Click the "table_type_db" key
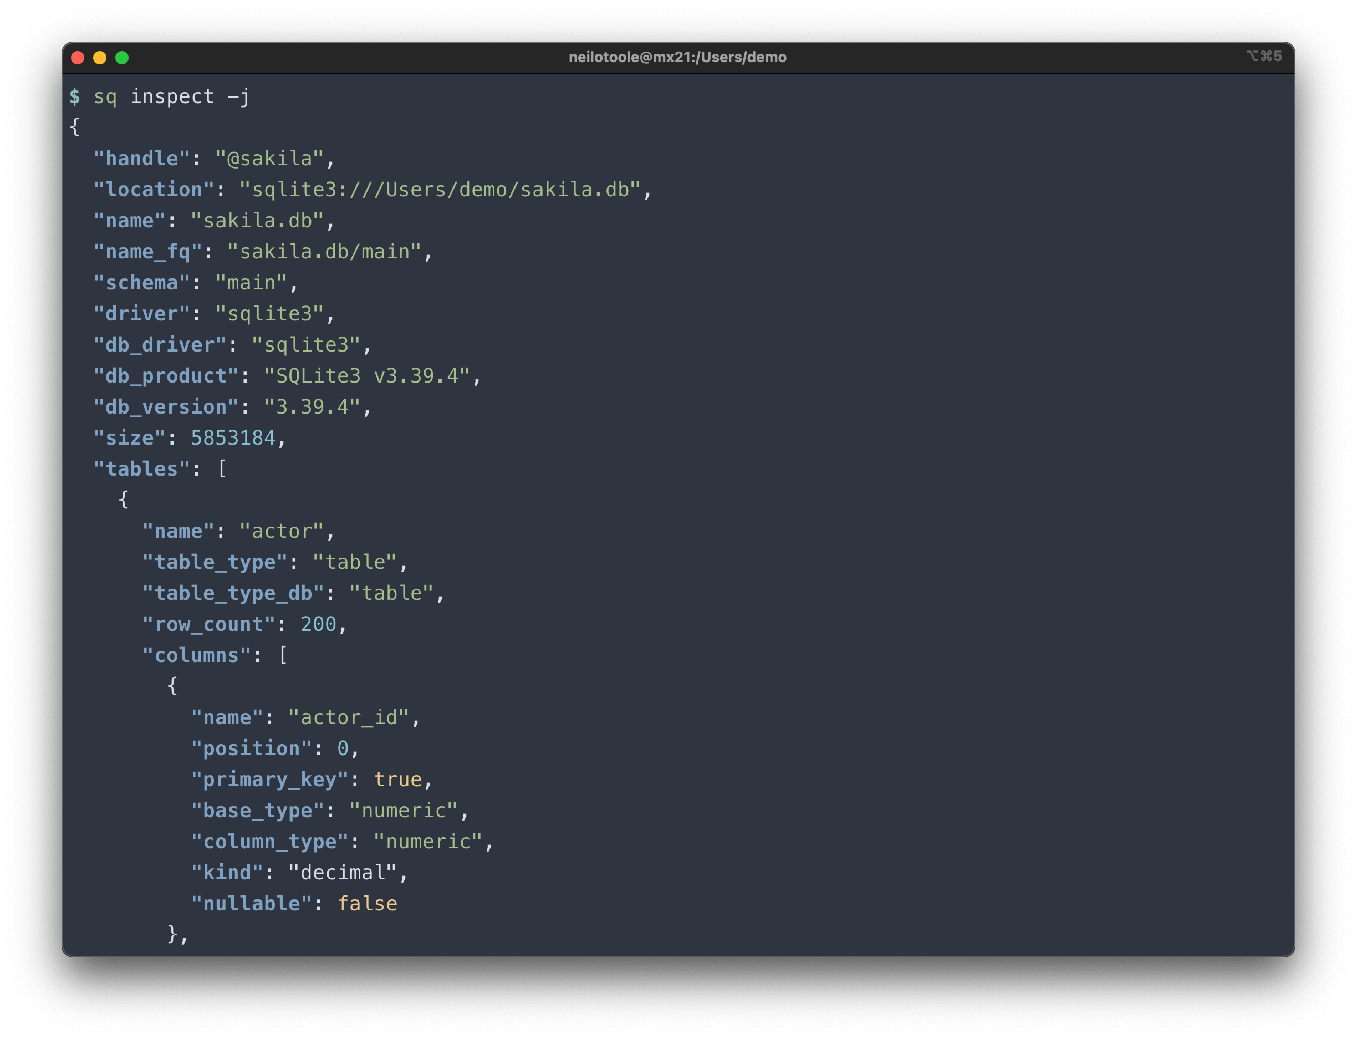This screenshot has height=1039, width=1357. click(x=234, y=594)
